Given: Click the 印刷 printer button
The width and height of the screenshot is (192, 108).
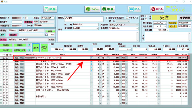Looking at the screenshot, I should (108, 9).
